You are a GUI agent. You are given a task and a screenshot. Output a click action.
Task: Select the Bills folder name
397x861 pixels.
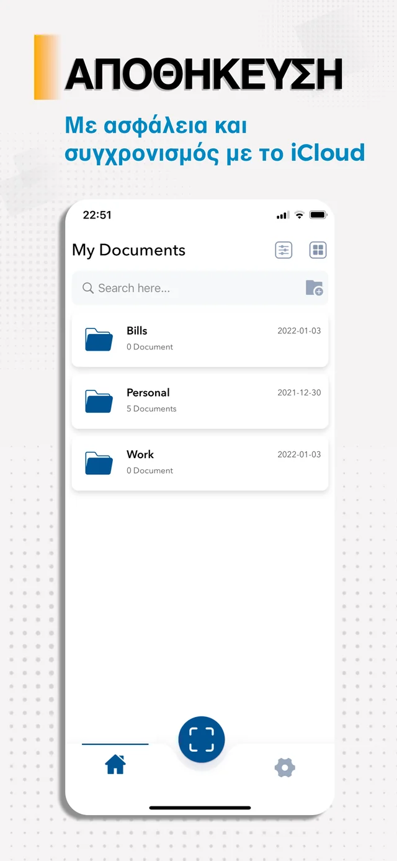click(x=137, y=331)
